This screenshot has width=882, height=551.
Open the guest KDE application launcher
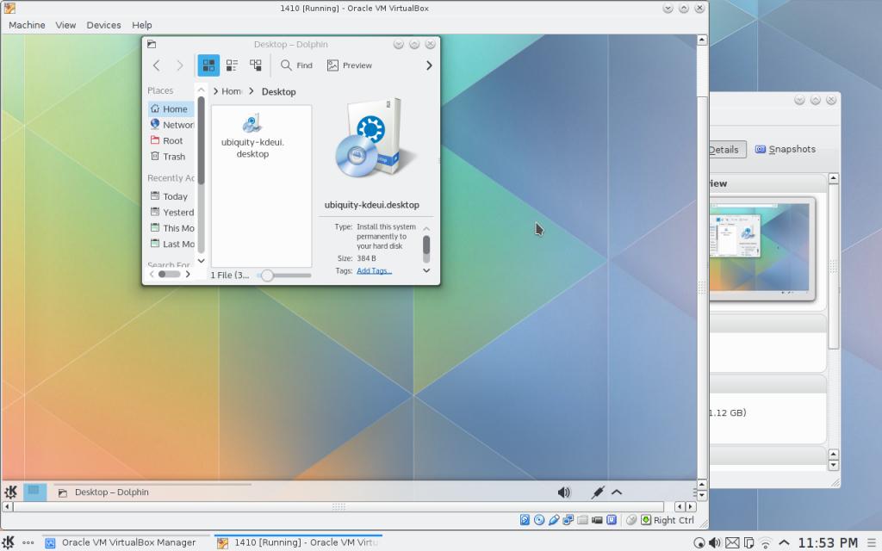point(11,492)
